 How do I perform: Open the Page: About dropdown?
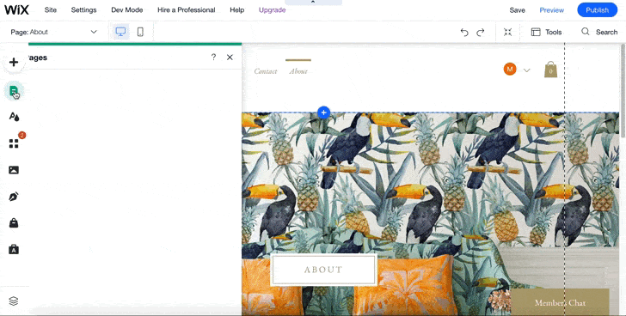pos(53,32)
